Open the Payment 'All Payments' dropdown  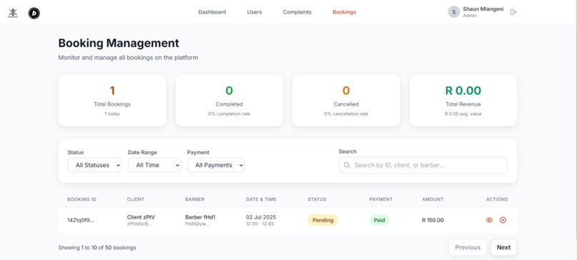click(216, 165)
